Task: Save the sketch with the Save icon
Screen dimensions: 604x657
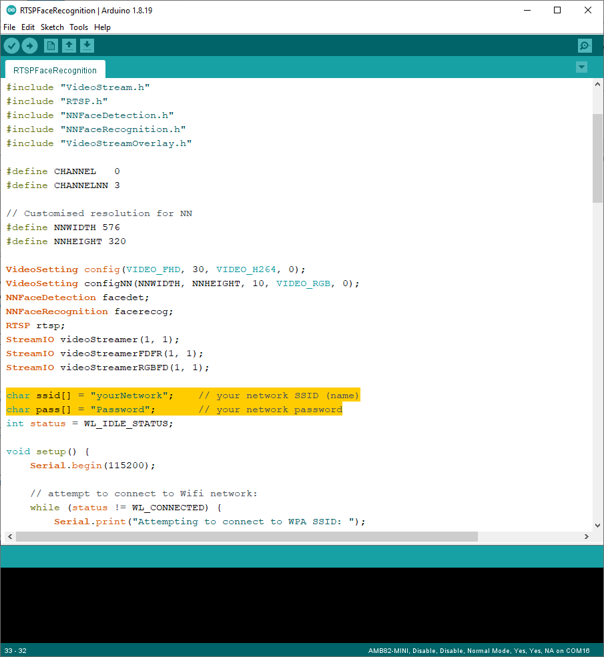Action: tap(87, 45)
